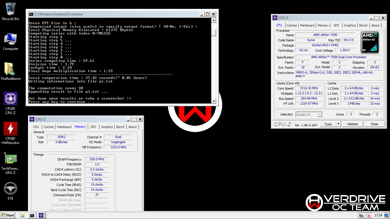The height and width of the screenshot is (219, 390).
Task: Switch to Caches tab in Memory CPU-Z window
Action: point(49,127)
